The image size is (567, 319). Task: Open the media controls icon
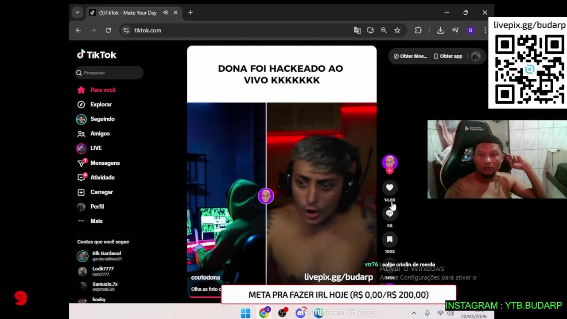(x=455, y=31)
